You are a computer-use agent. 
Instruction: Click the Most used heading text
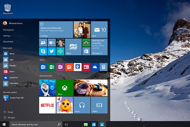7,48
